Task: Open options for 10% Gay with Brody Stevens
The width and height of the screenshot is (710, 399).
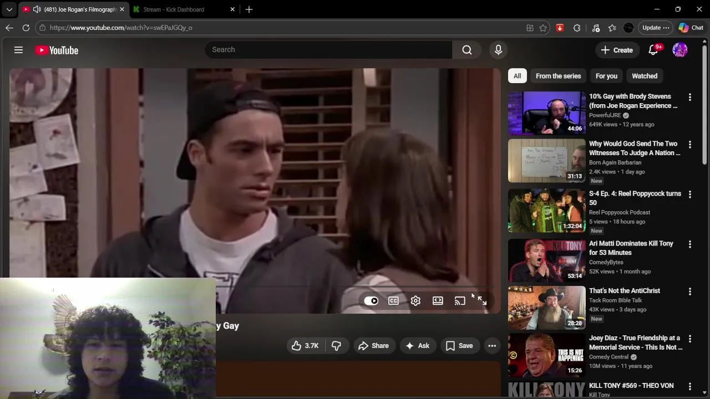Action: (690, 97)
